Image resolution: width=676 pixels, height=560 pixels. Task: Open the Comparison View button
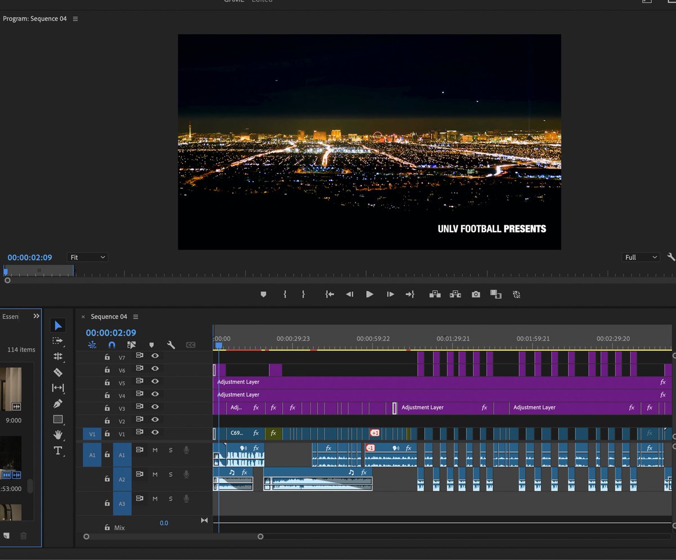click(496, 294)
